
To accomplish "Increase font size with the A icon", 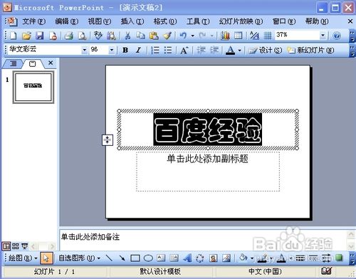I will pyautogui.click(x=184, y=50).
